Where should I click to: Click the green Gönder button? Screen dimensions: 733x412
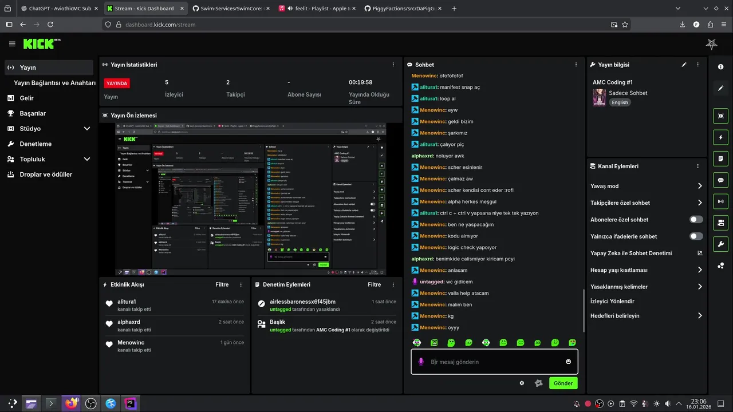(563, 383)
